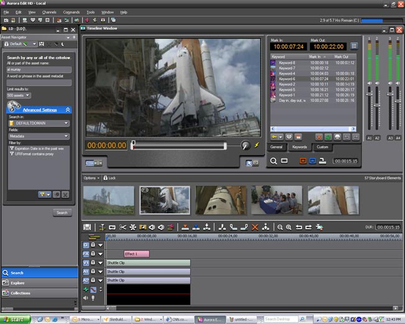
Task: Toggle the Lock option on the storyboard
Action: [x=109, y=178]
